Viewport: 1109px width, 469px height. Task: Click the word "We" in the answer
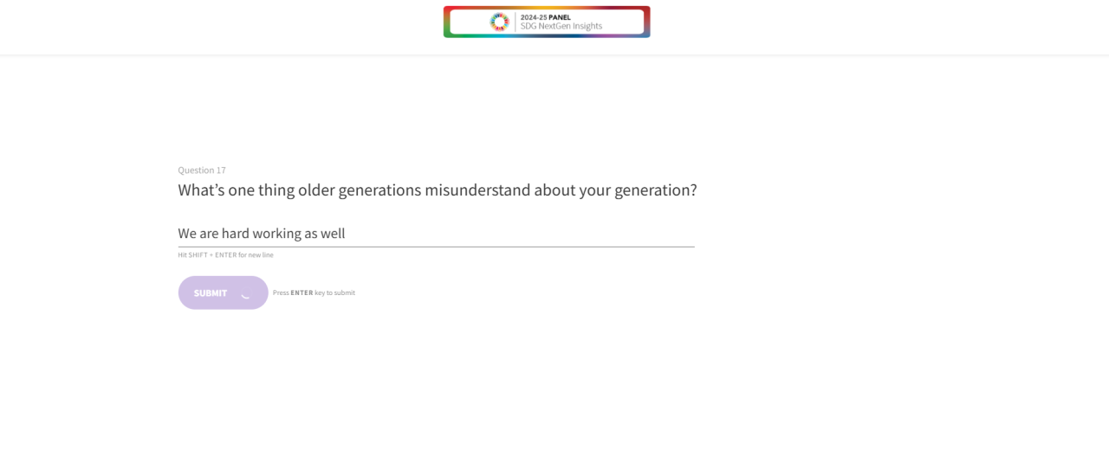coord(187,234)
